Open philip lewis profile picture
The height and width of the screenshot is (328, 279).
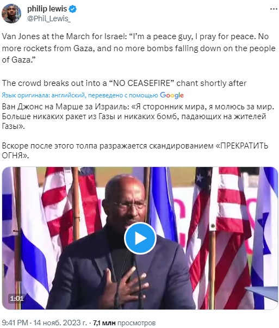point(11,14)
